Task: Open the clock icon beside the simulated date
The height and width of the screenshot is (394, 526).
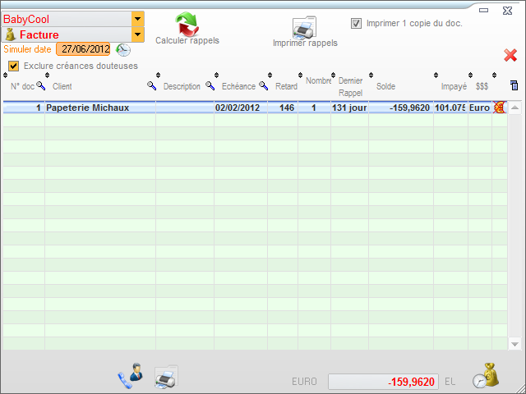Action: coord(123,49)
